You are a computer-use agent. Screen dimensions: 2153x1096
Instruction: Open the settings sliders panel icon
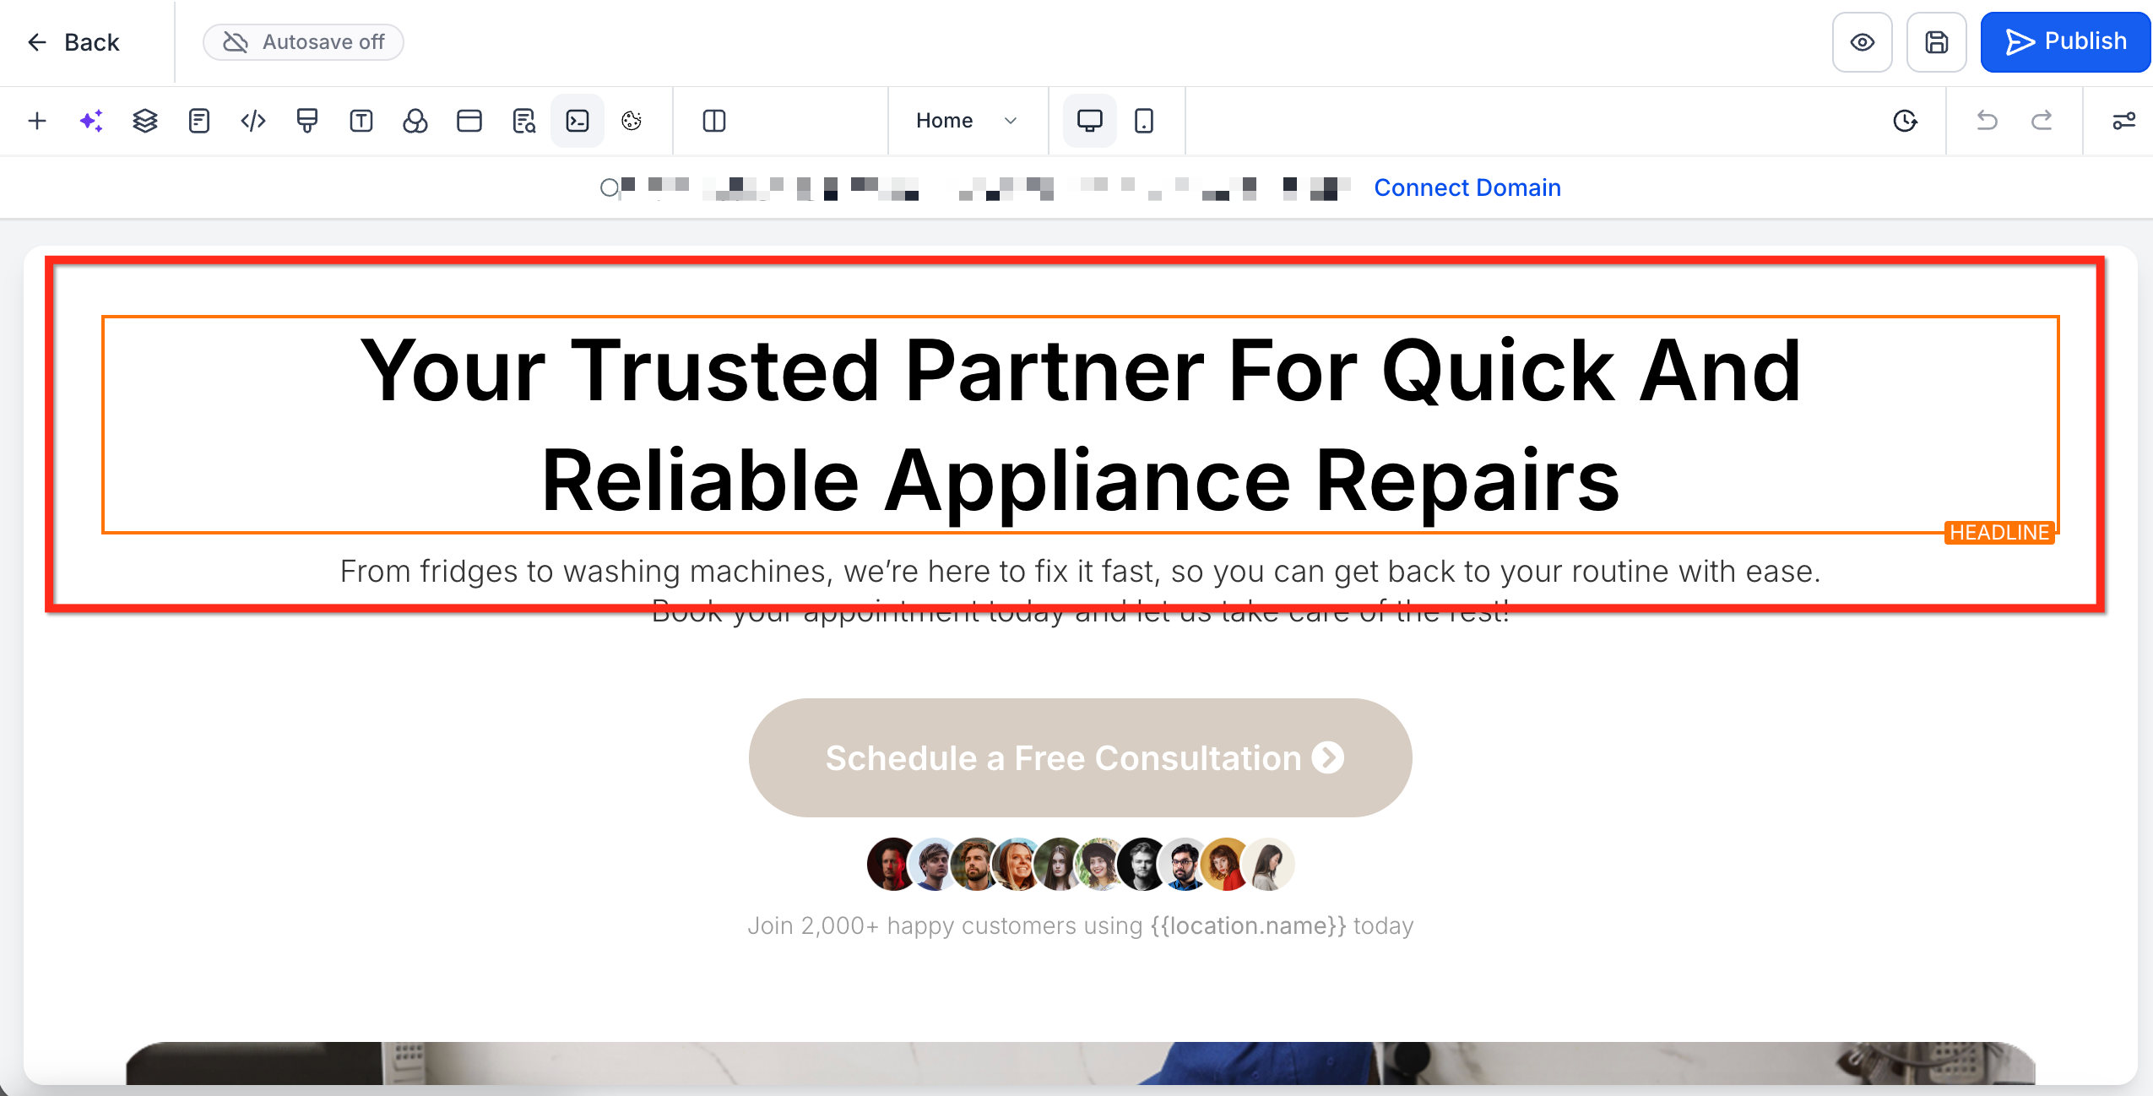(x=2123, y=121)
